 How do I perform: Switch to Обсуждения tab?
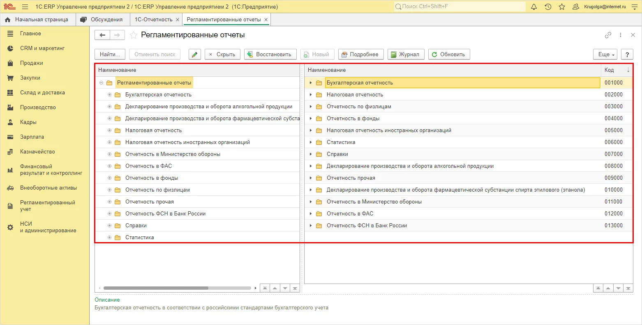pyautogui.click(x=102, y=19)
